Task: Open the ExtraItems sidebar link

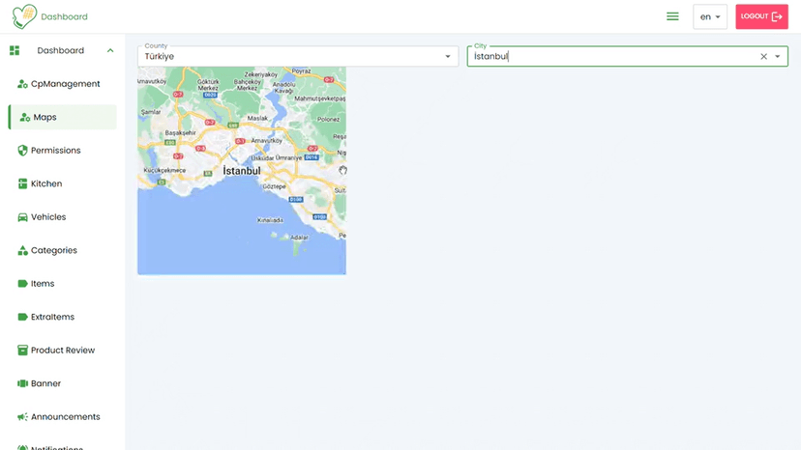Action: click(52, 317)
